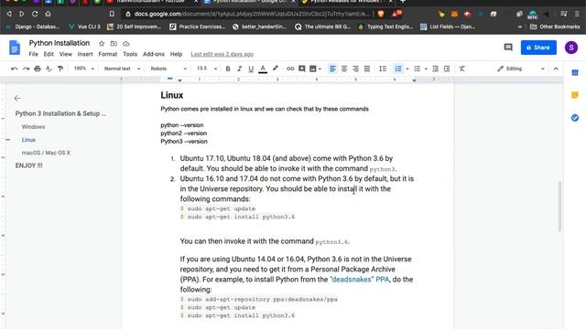This screenshot has width=586, height=329.
Task: Open the Insert menu
Action: coord(85,54)
